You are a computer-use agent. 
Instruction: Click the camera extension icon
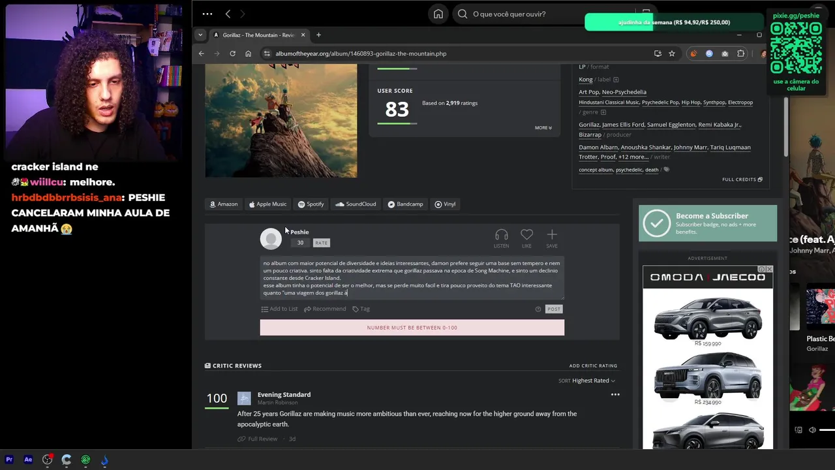725,54
